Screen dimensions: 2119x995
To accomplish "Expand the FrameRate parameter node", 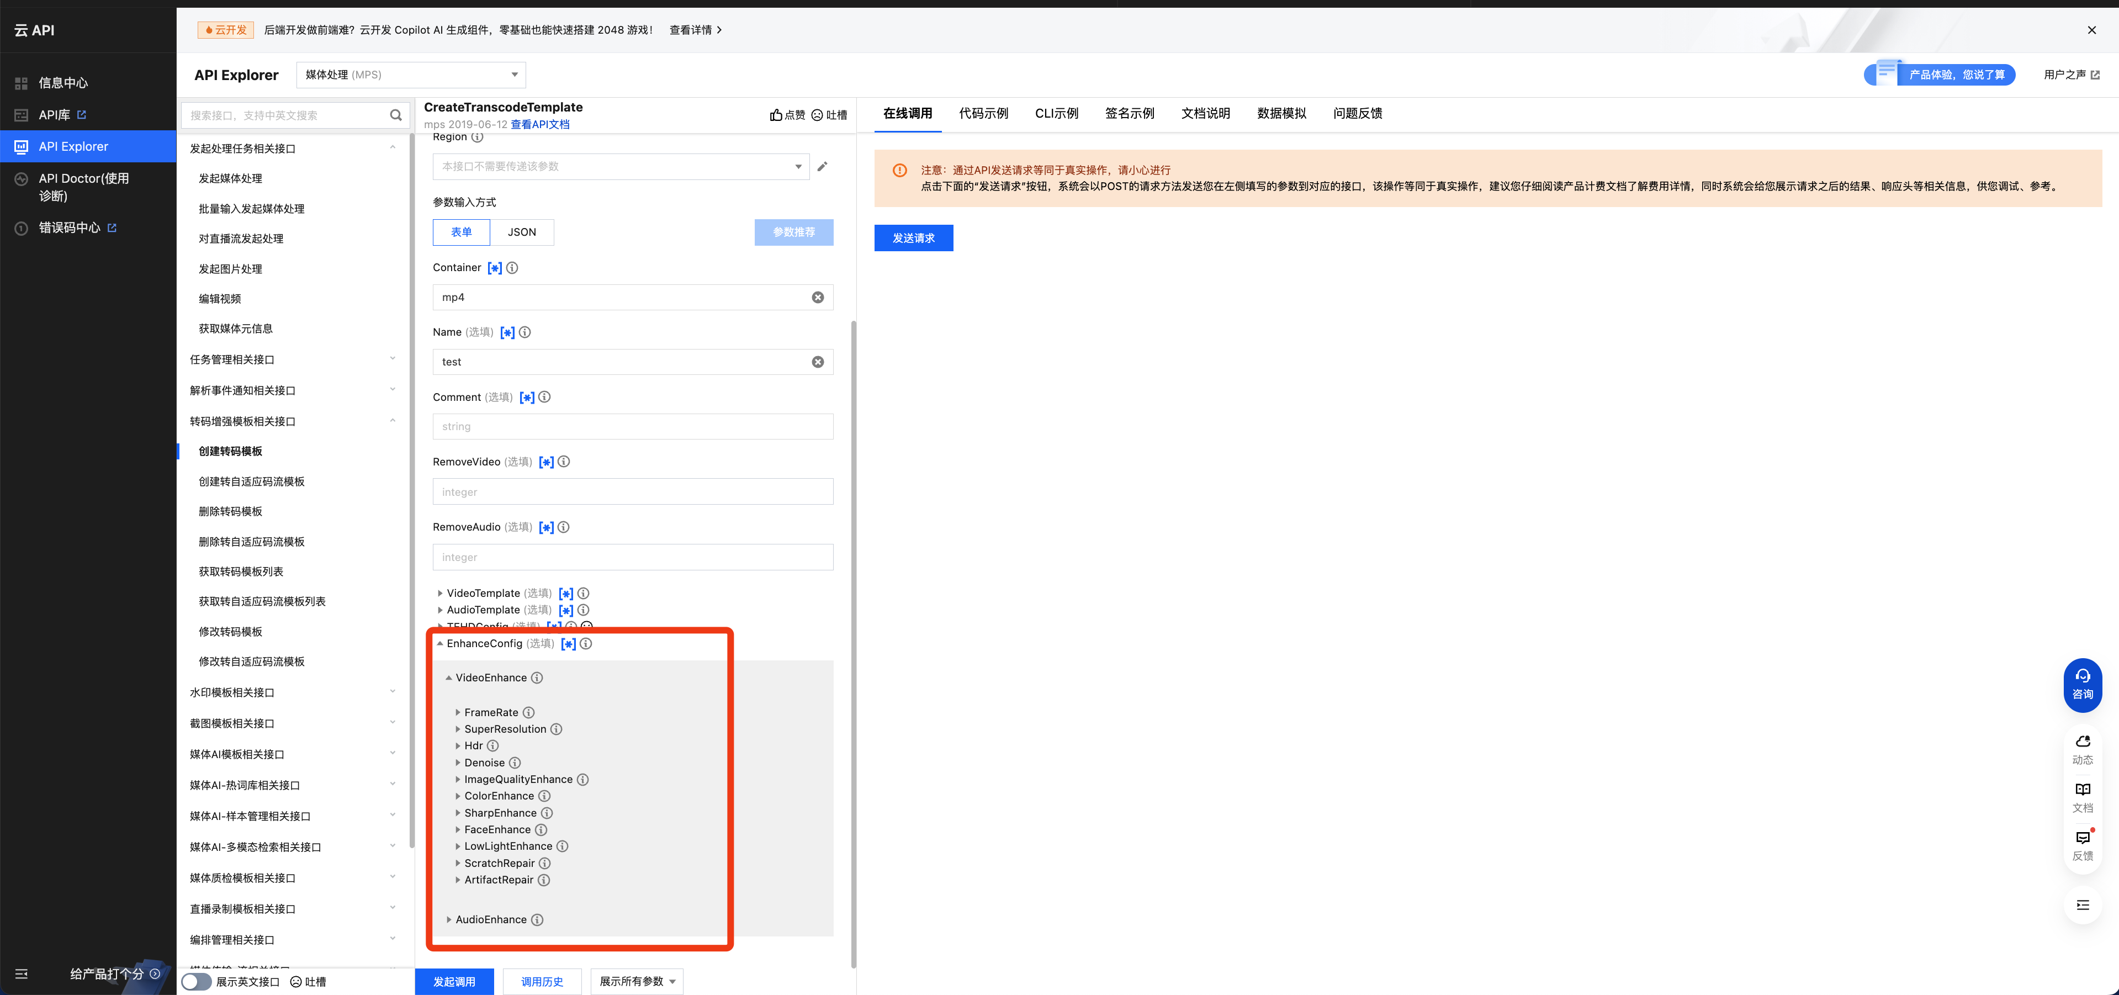I will click(458, 713).
